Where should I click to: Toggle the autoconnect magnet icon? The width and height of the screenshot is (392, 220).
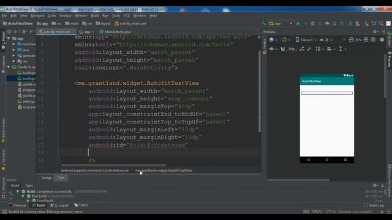pos(282,49)
